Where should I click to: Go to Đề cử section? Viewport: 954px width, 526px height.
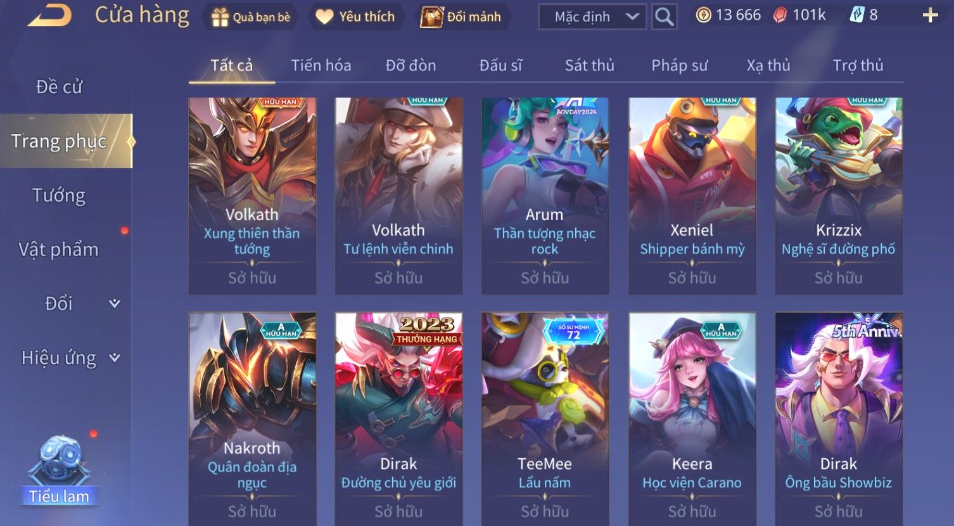[59, 87]
